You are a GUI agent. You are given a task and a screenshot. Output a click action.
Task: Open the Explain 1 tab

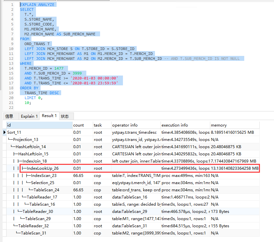point(29,116)
